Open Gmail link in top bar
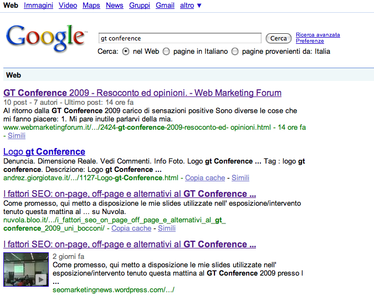The height and width of the screenshot is (300, 374). pyautogui.click(x=165, y=5)
